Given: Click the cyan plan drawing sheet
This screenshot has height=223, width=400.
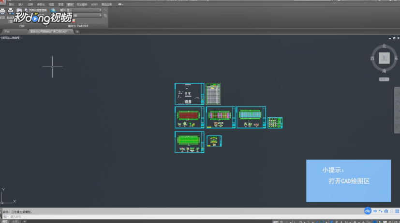Looking at the screenshot, I should pos(252,117).
